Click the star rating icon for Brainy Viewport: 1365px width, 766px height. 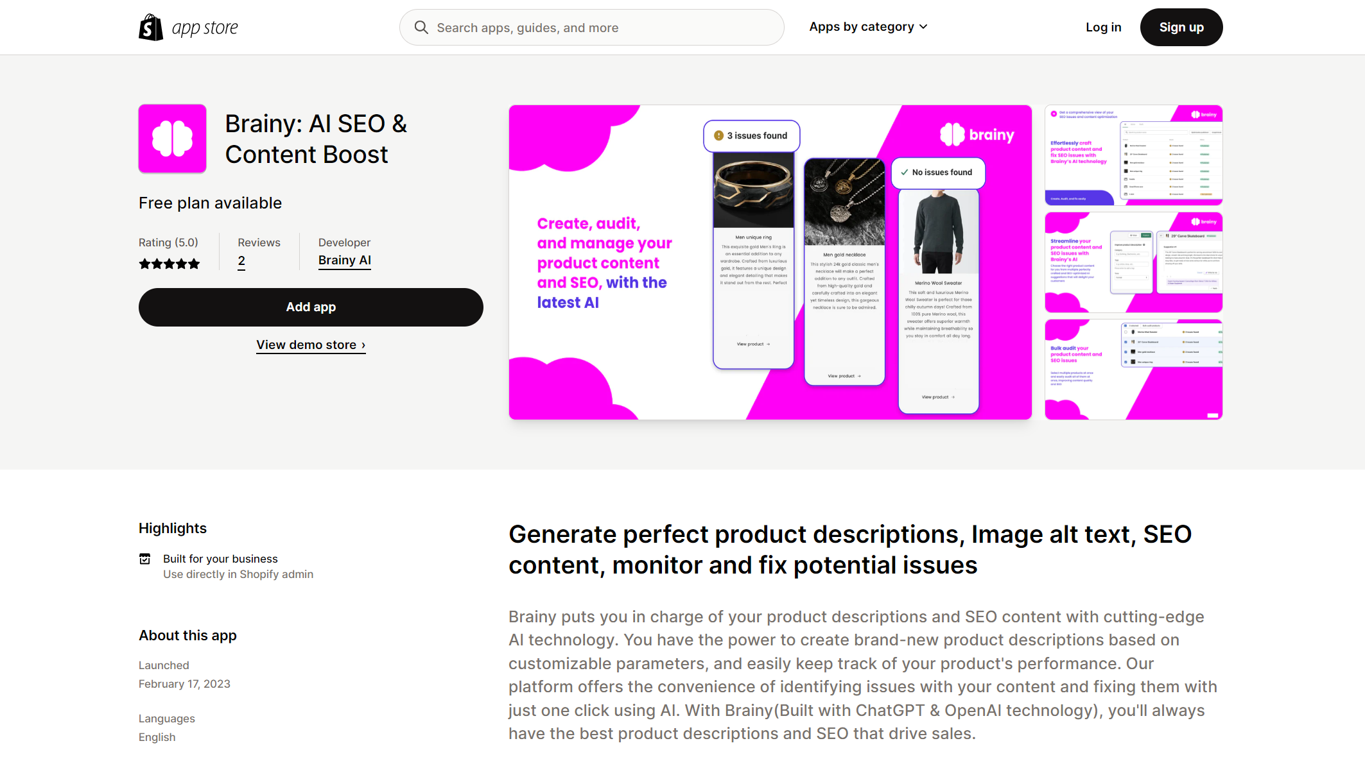click(170, 262)
